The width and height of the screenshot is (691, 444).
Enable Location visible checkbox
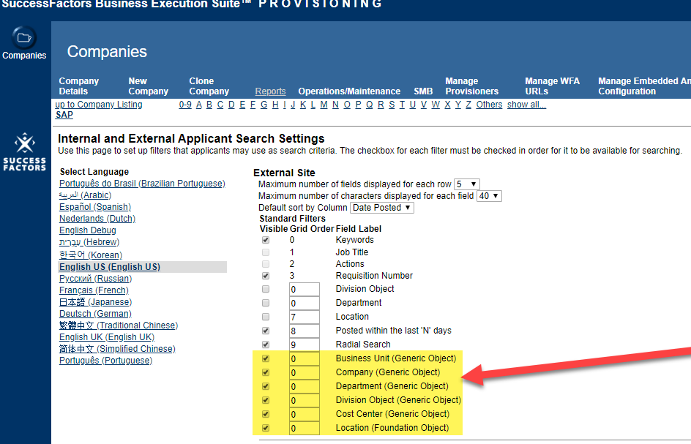pyautogui.click(x=266, y=317)
